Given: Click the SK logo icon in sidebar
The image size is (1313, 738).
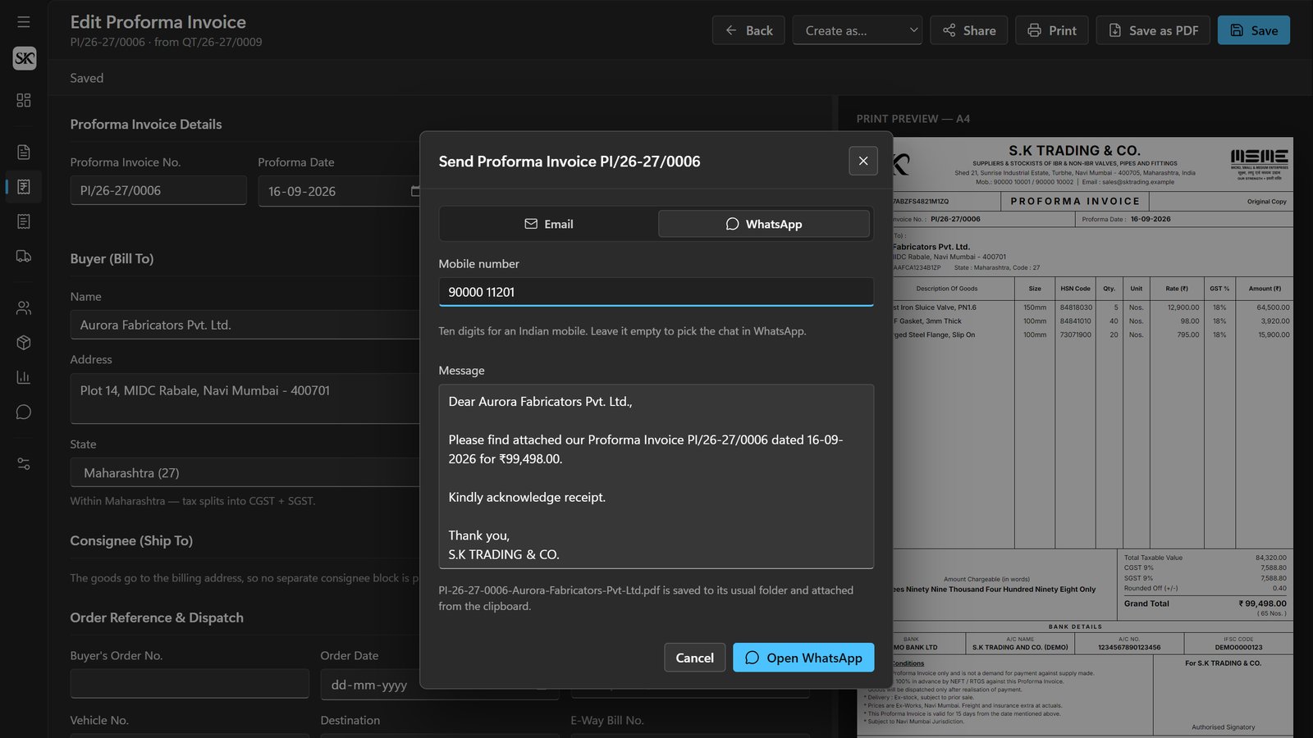Looking at the screenshot, I should [x=25, y=58].
